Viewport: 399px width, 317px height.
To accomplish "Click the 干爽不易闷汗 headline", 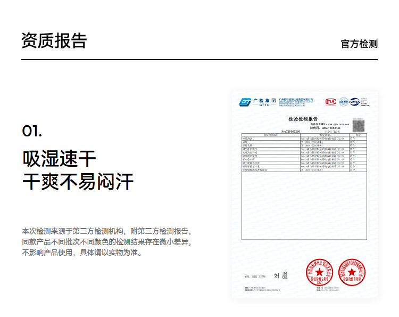I will (78, 182).
